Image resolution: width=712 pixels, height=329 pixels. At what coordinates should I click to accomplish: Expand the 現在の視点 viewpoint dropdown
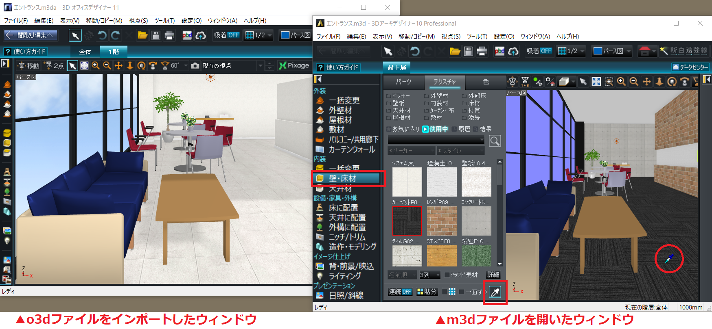click(261, 65)
